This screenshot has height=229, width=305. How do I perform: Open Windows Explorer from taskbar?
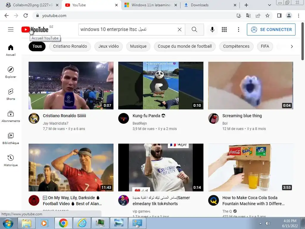27,223
